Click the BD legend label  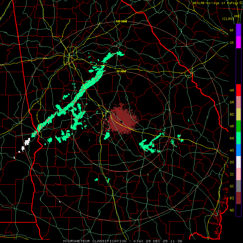pos(232,114)
